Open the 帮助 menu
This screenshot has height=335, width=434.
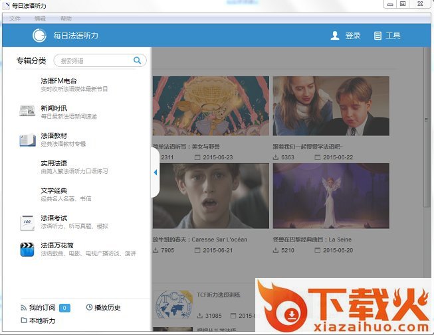(x=66, y=19)
